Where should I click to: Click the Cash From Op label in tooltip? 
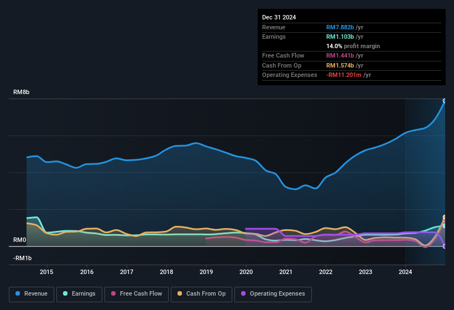tap(281, 65)
